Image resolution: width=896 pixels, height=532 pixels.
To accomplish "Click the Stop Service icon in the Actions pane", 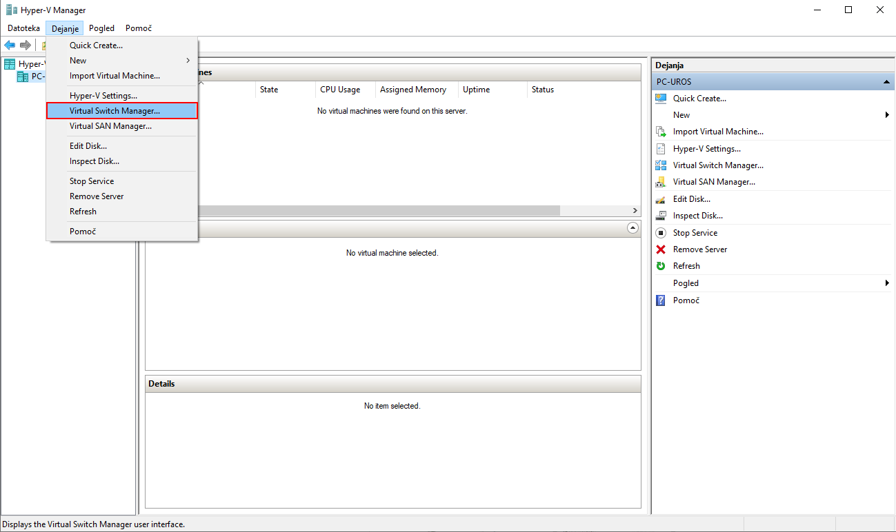I will click(661, 233).
